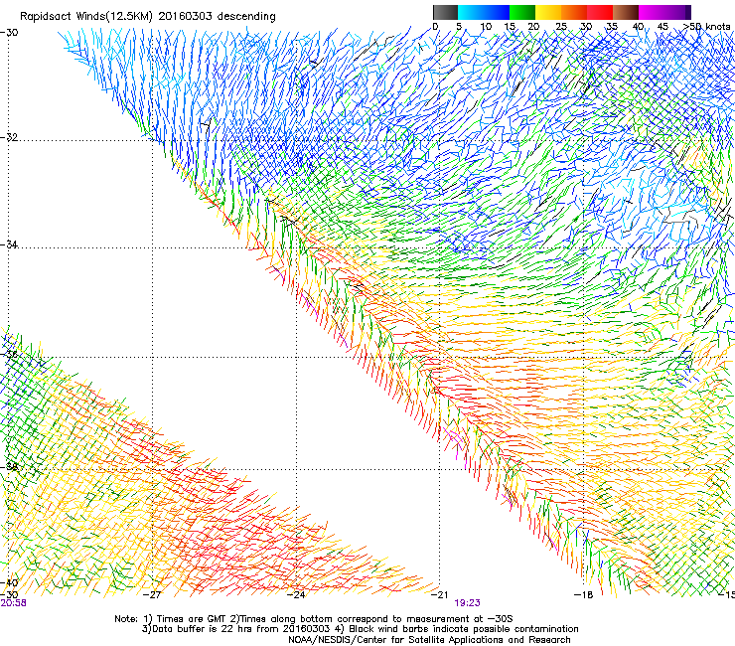Click the '-32' latitude axis label
This screenshot has height=646, width=735.
[9, 138]
